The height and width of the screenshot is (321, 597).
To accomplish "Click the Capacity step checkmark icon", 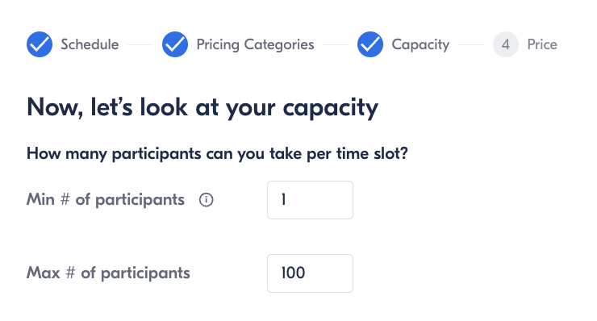I will pos(370,44).
